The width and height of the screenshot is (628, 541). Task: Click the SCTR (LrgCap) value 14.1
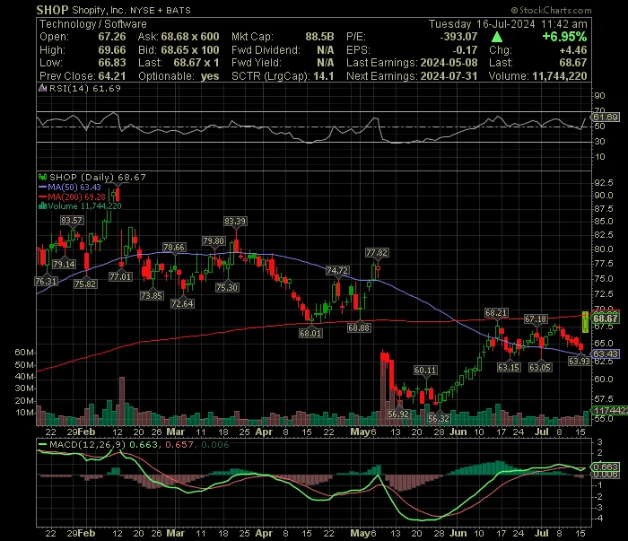(x=324, y=76)
